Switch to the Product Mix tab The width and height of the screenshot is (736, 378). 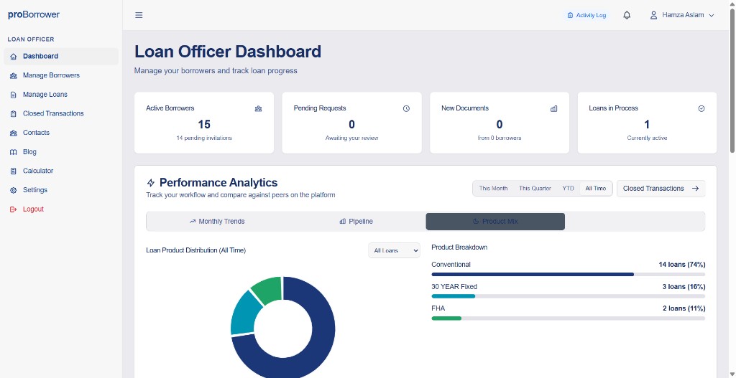click(495, 221)
